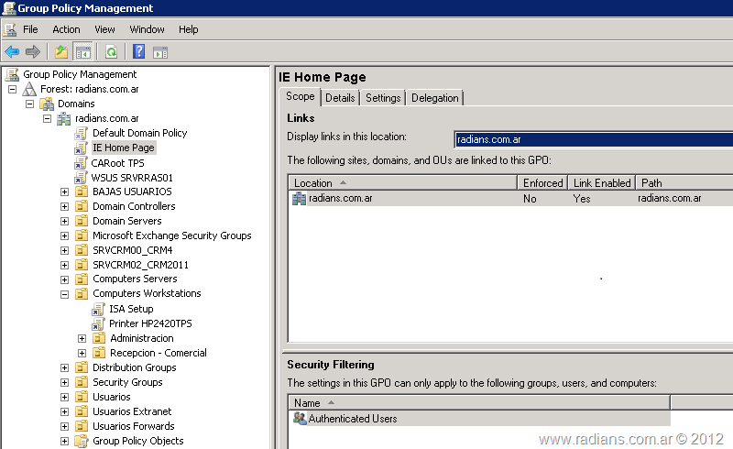Sort links by Location column header
733x449 pixels.
coord(403,183)
